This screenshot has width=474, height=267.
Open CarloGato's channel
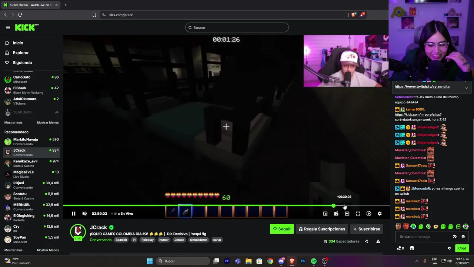point(31,79)
